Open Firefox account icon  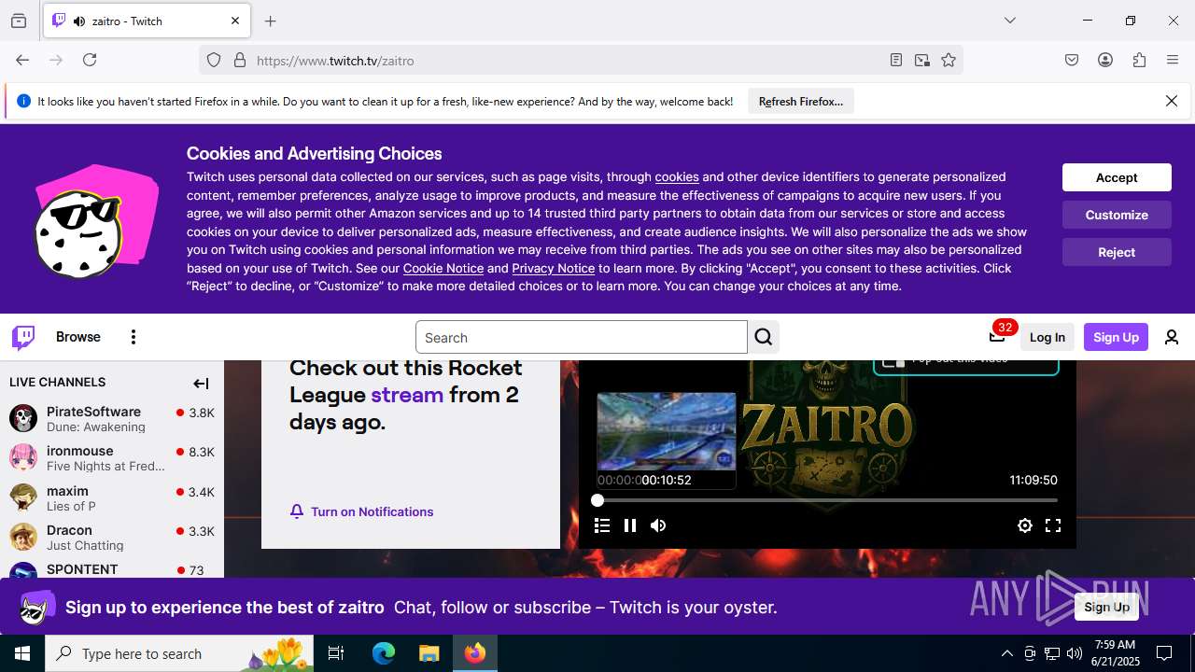click(x=1105, y=60)
